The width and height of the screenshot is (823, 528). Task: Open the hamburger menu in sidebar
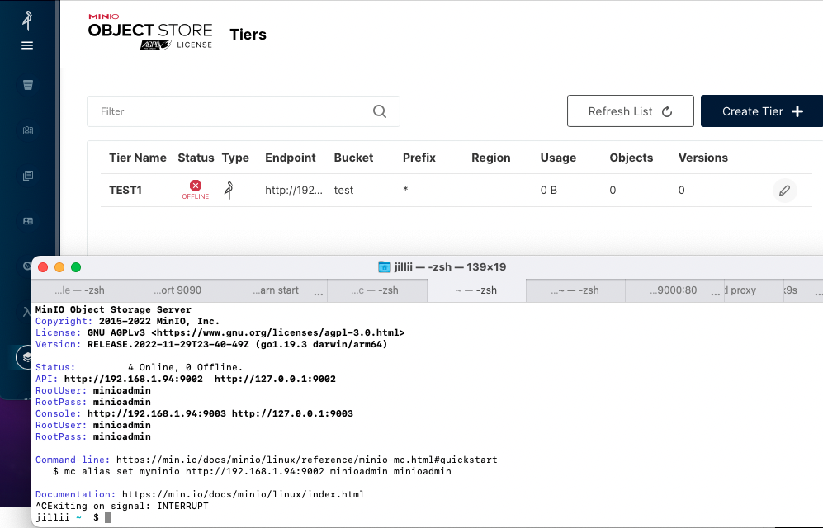click(x=27, y=45)
